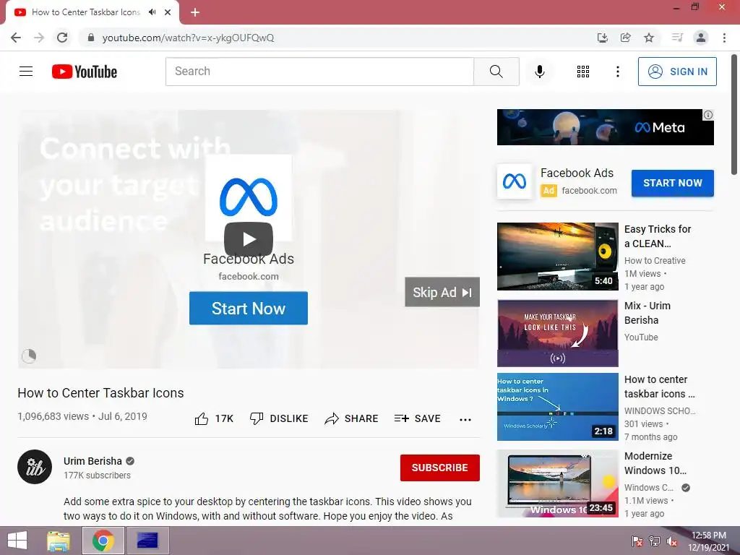
Task: Open blue window app in taskbar
Action: [x=147, y=541]
